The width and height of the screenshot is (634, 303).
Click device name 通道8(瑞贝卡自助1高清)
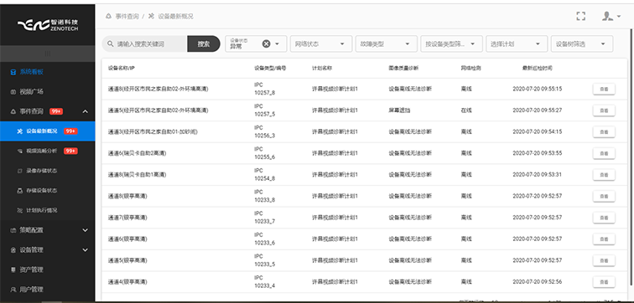[138, 174]
